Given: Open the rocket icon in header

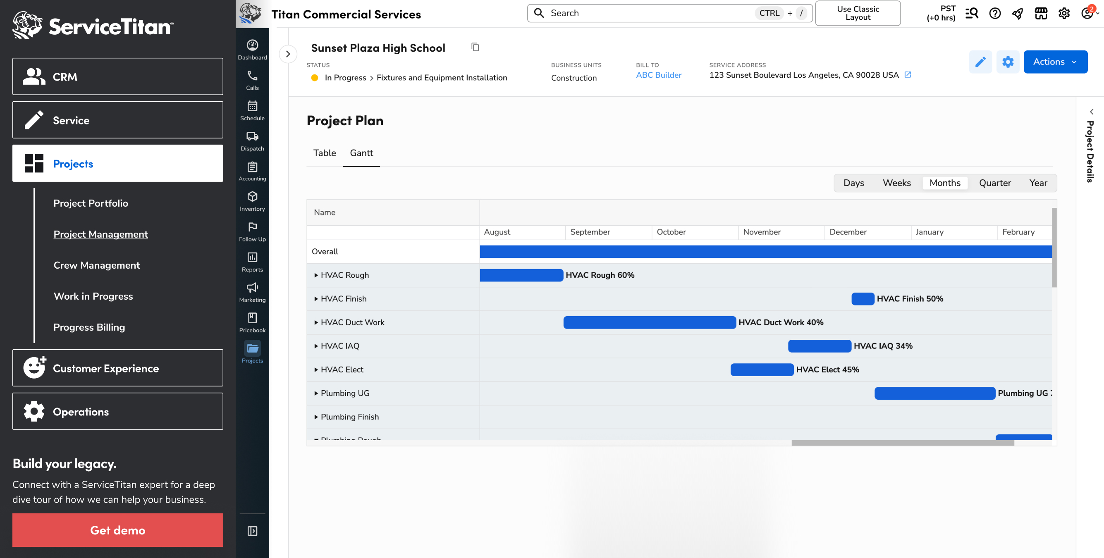Looking at the screenshot, I should coord(1018,14).
